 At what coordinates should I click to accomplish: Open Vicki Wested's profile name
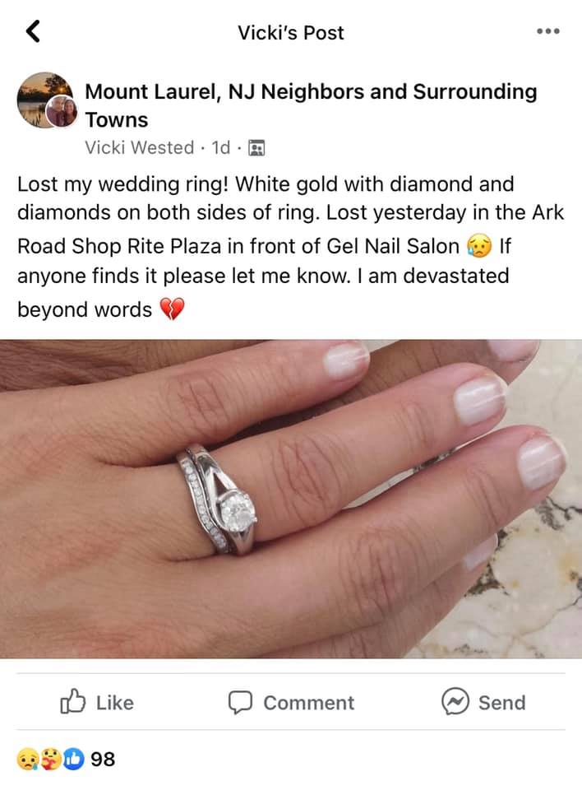pos(140,147)
